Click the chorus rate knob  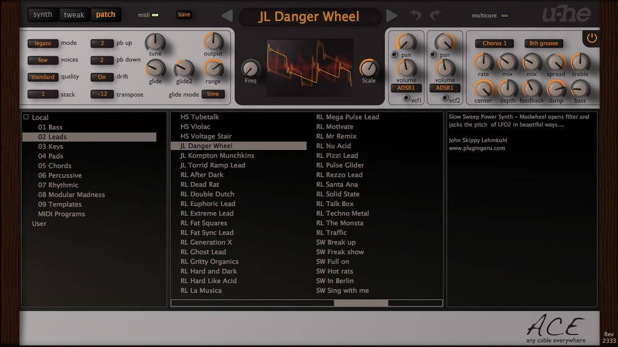483,62
